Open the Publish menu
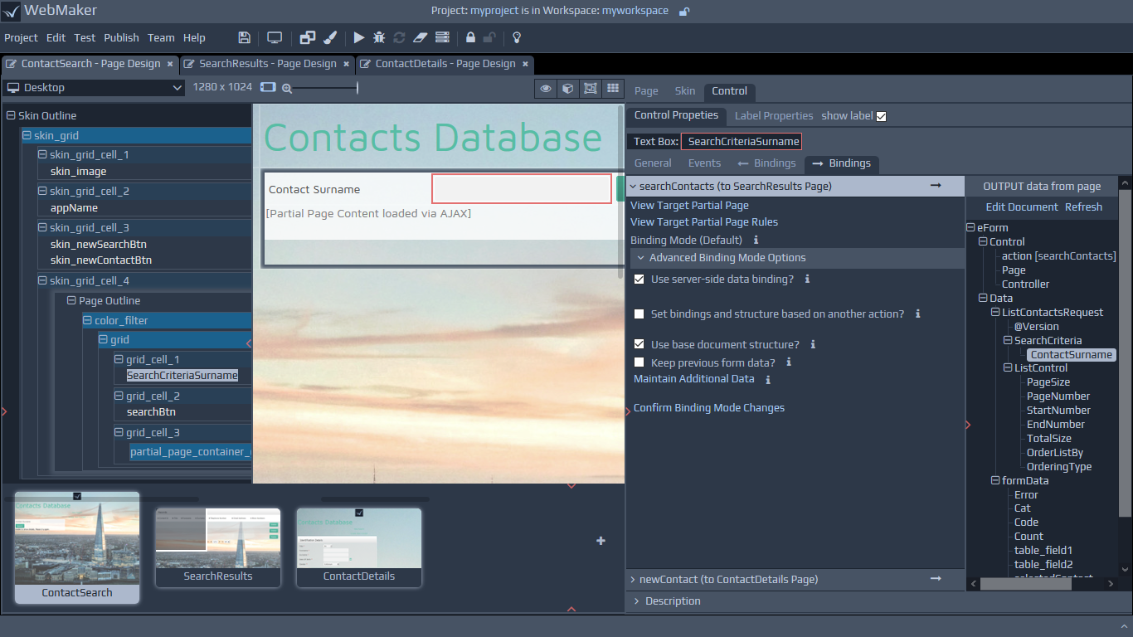Screen dimensions: 1133x637 coord(121,37)
